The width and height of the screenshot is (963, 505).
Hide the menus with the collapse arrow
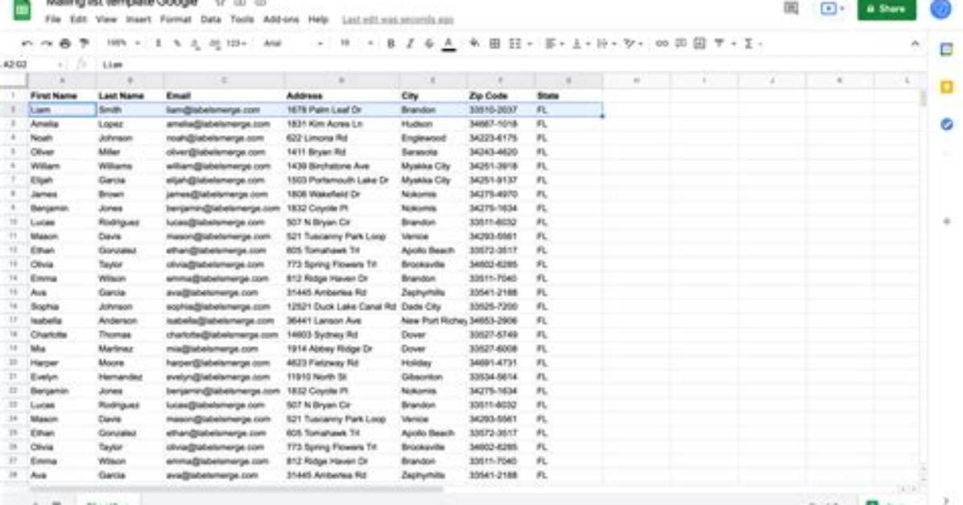pyautogui.click(x=915, y=43)
